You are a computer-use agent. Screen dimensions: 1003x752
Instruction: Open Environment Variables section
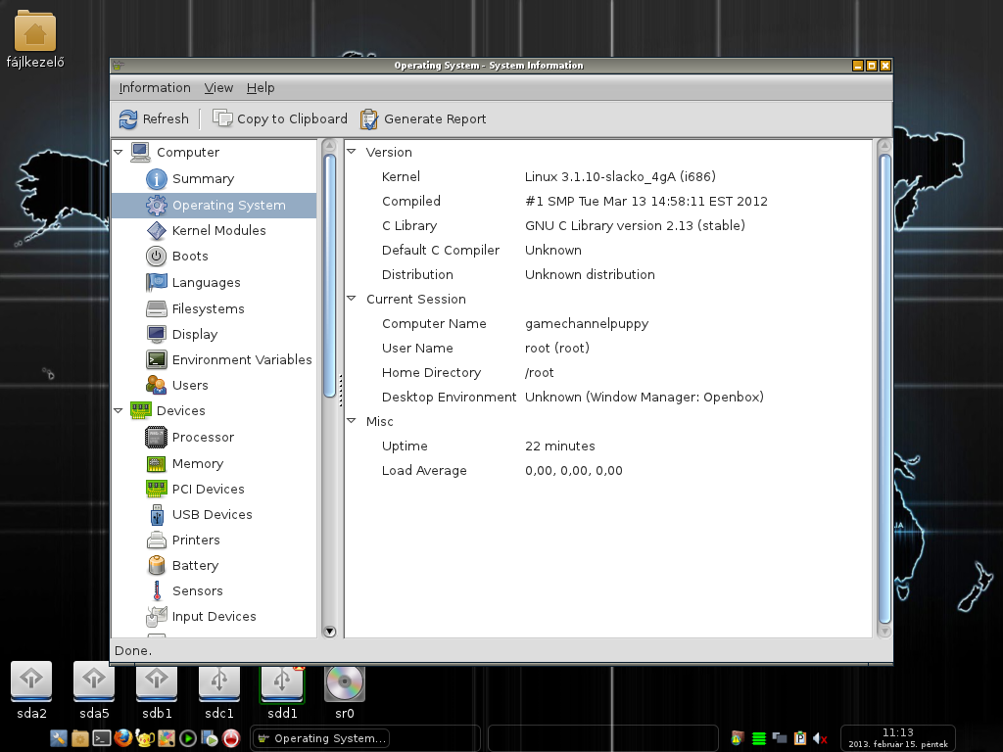242,360
